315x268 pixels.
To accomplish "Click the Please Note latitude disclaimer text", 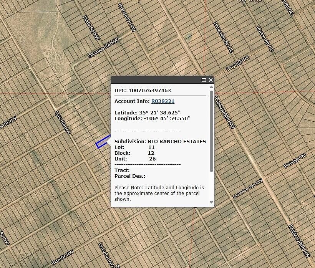I will (x=159, y=194).
